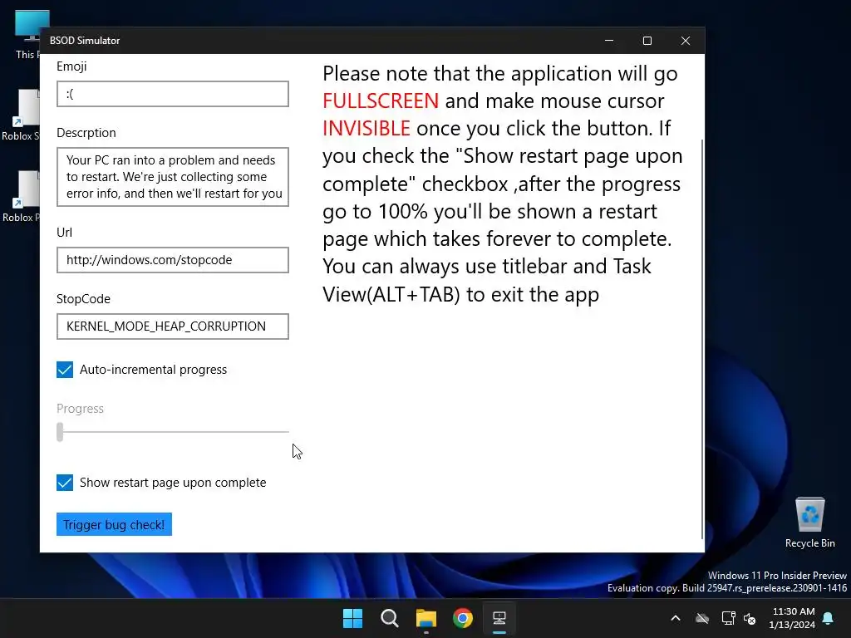
Task: Click the BSOD Simulator title text
Action: tap(85, 41)
